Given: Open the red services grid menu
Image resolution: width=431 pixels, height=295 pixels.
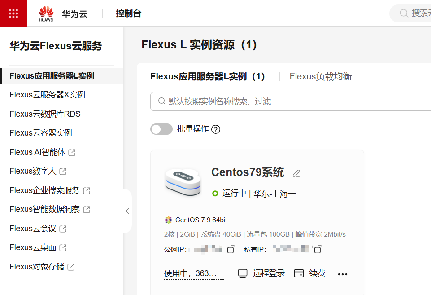Looking at the screenshot, I should (x=13, y=13).
